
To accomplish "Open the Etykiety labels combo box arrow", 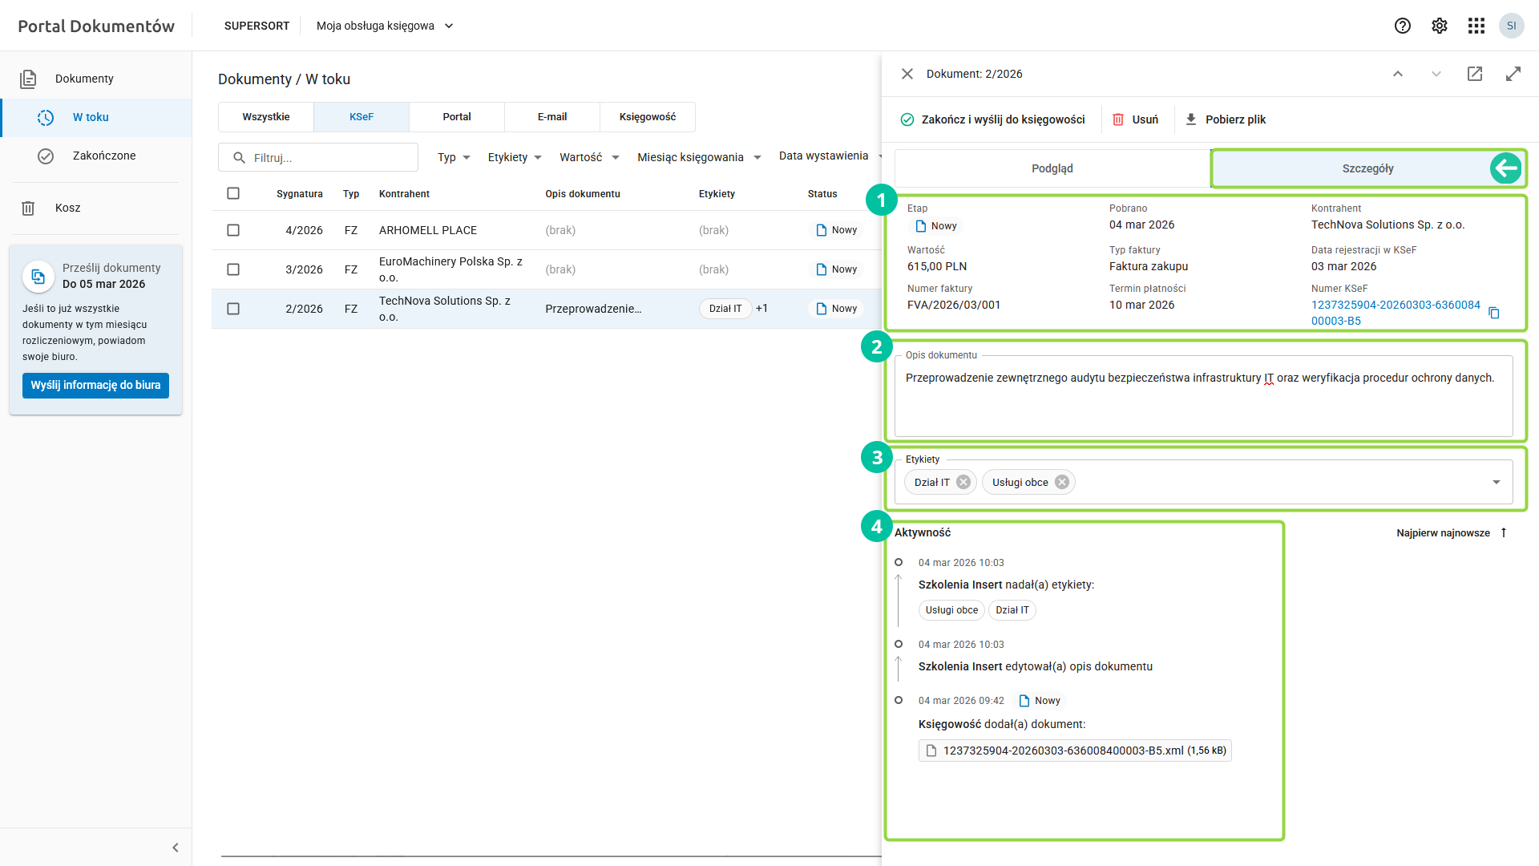I will [x=1496, y=482].
